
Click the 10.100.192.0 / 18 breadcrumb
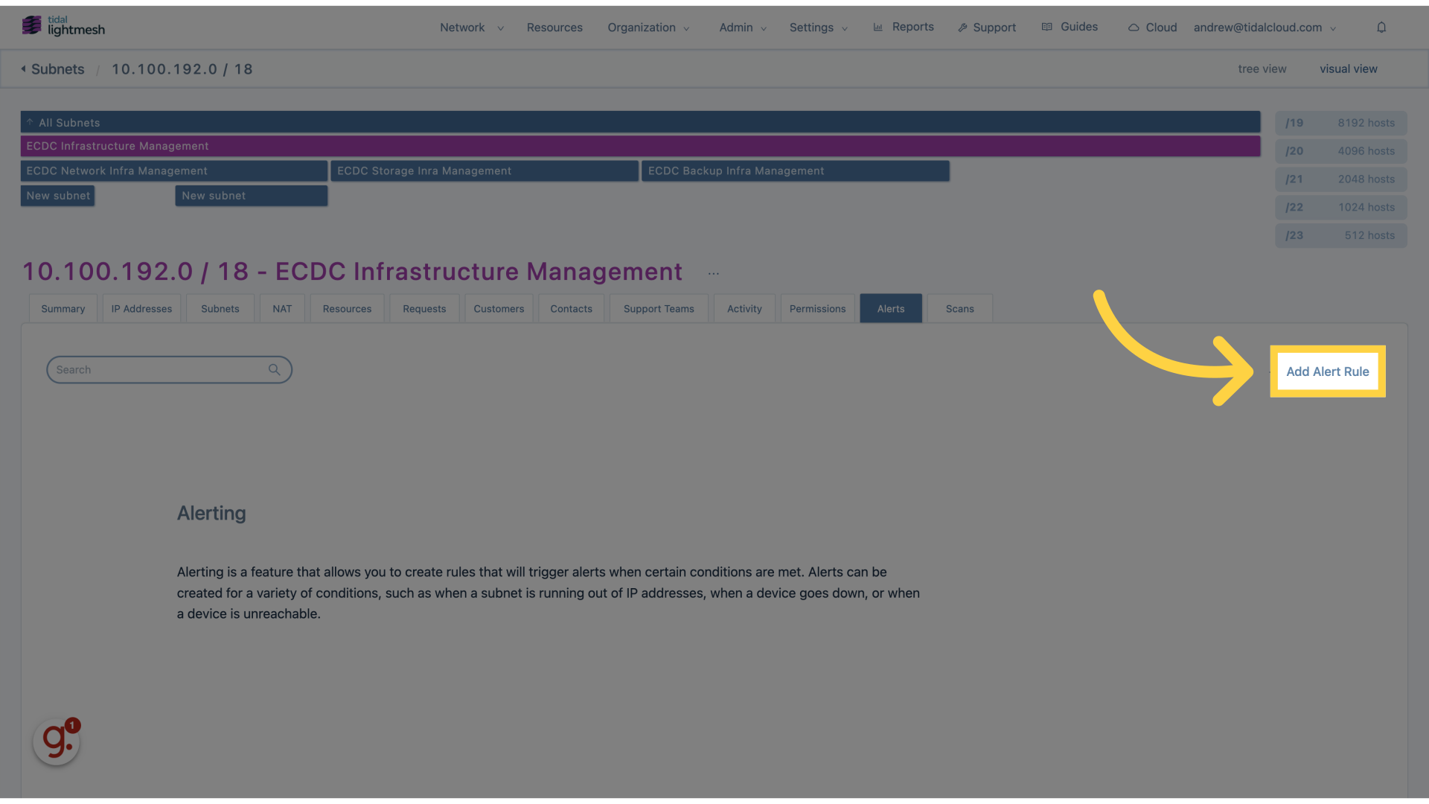point(182,69)
